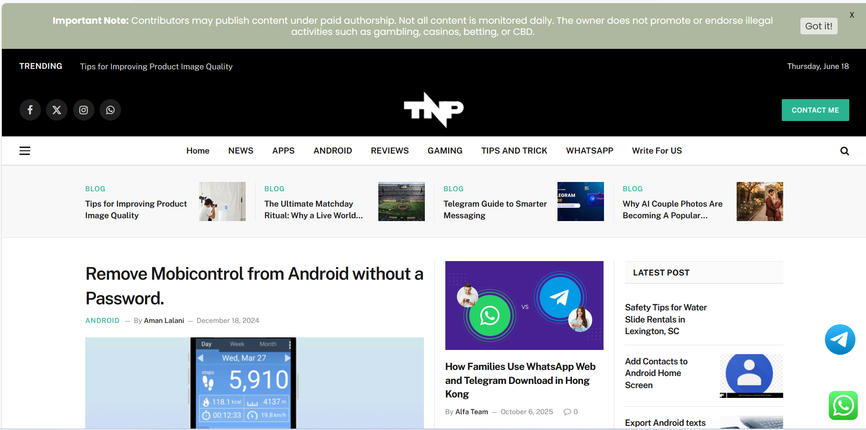866x430 pixels.
Task: Click the date December 18, 2024
Action: pyautogui.click(x=228, y=321)
